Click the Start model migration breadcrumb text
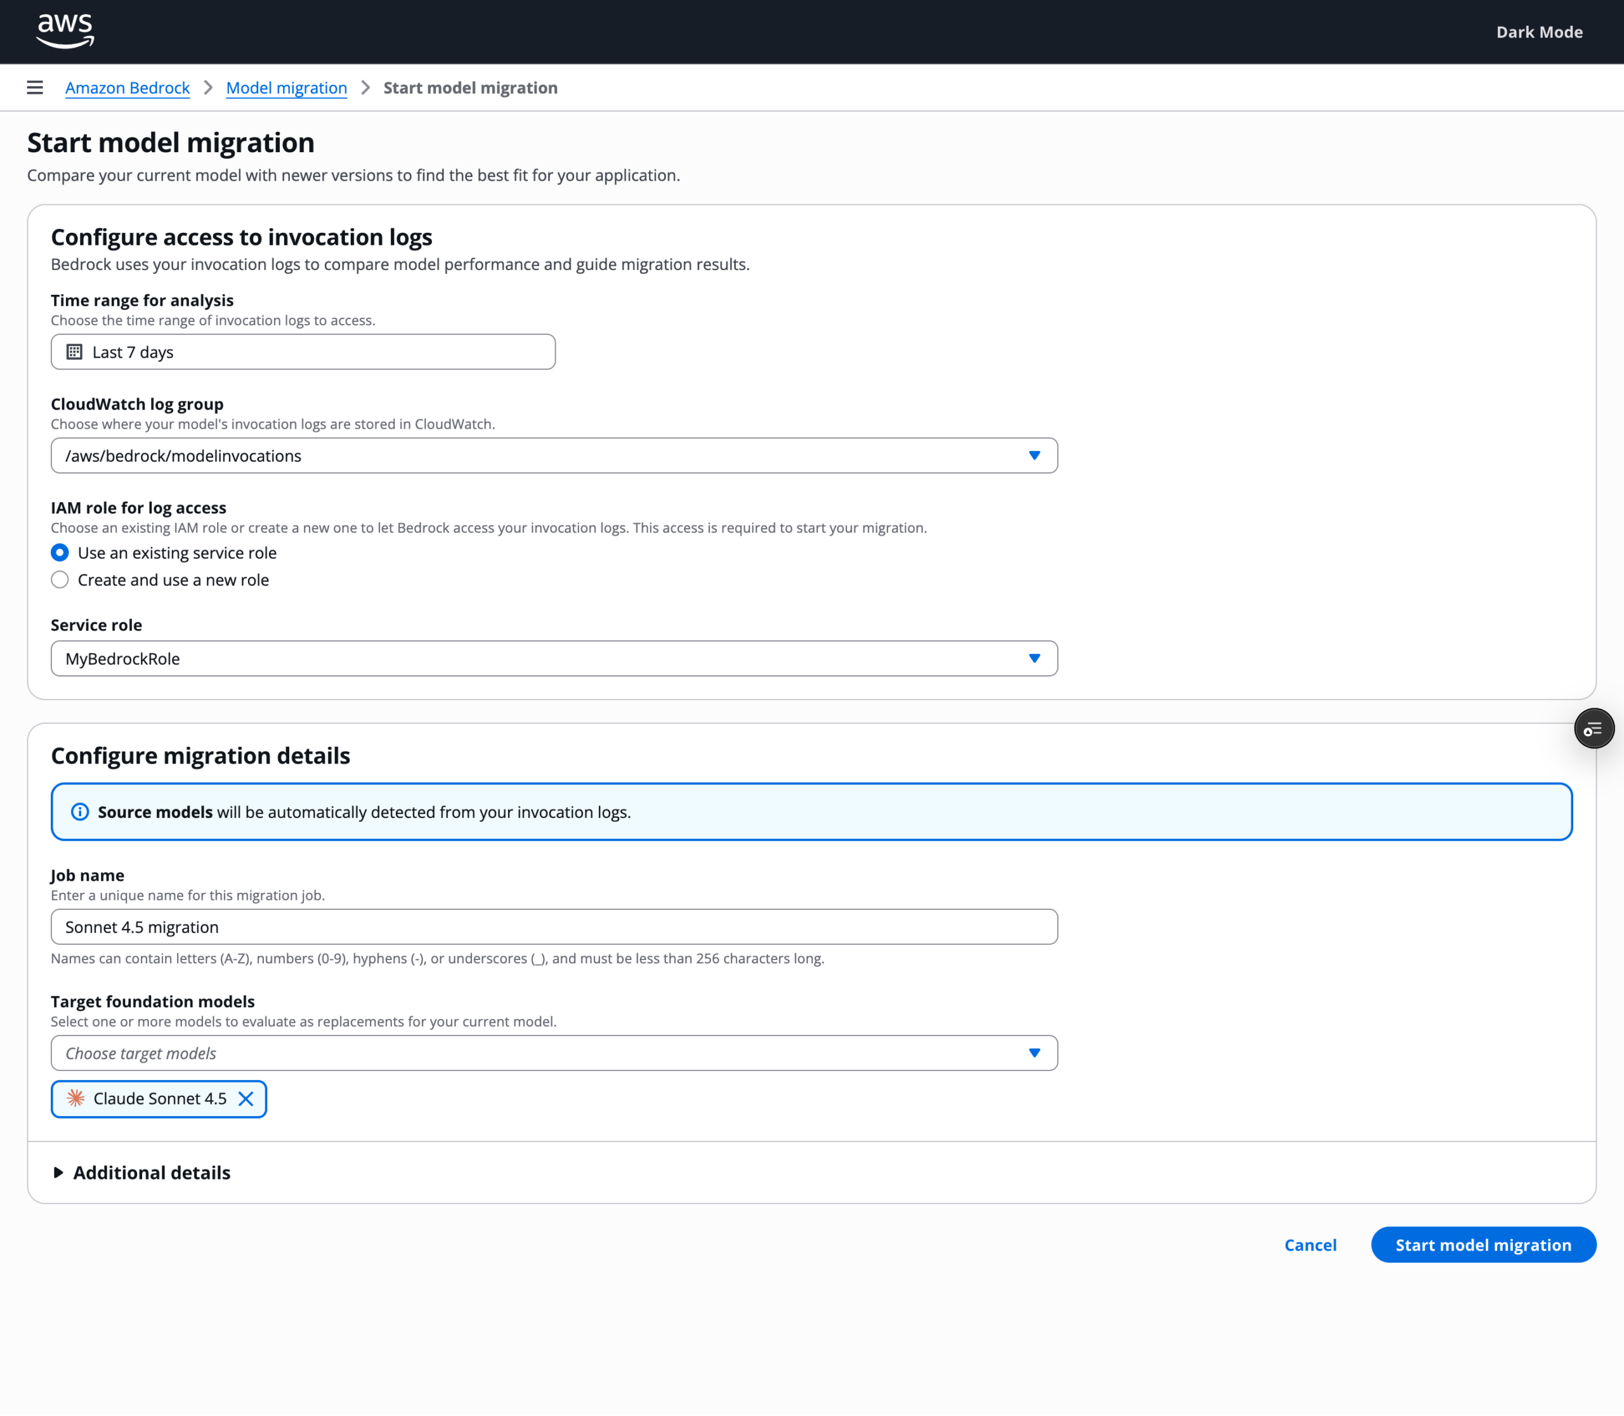 [x=471, y=88]
